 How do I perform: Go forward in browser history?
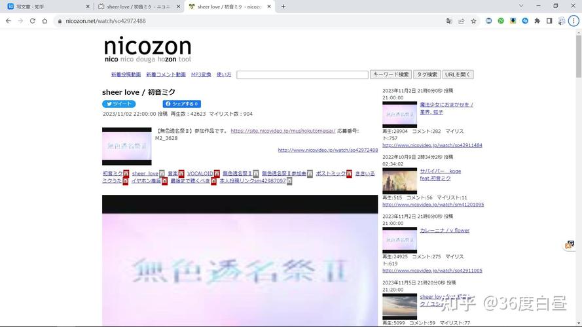pyautogui.click(x=20, y=21)
